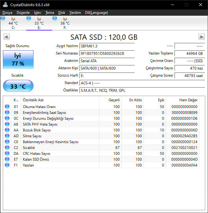
Task: Click raw value 000000000124
Action: coord(184,142)
